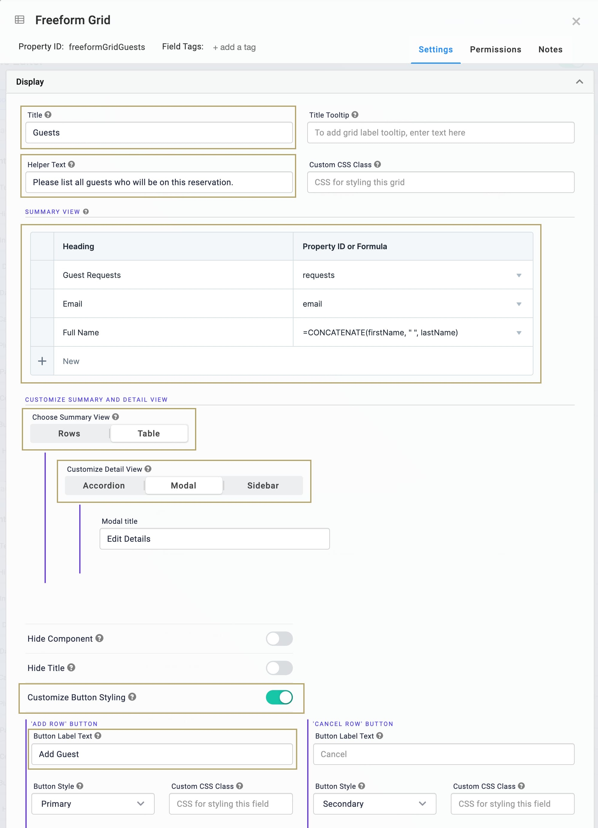This screenshot has height=828, width=598.
Task: Select Modal detail view option
Action: tap(184, 485)
